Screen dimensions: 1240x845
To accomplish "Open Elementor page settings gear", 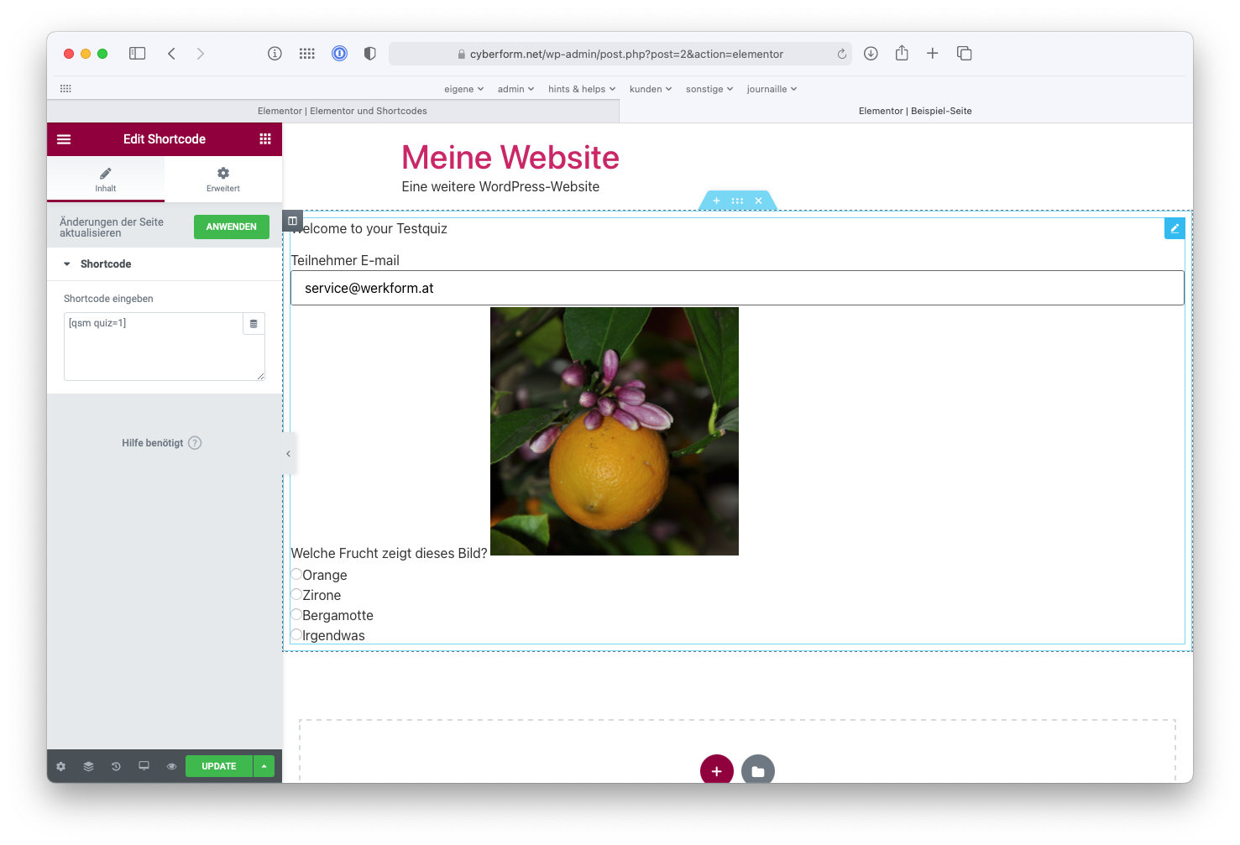I will [61, 766].
